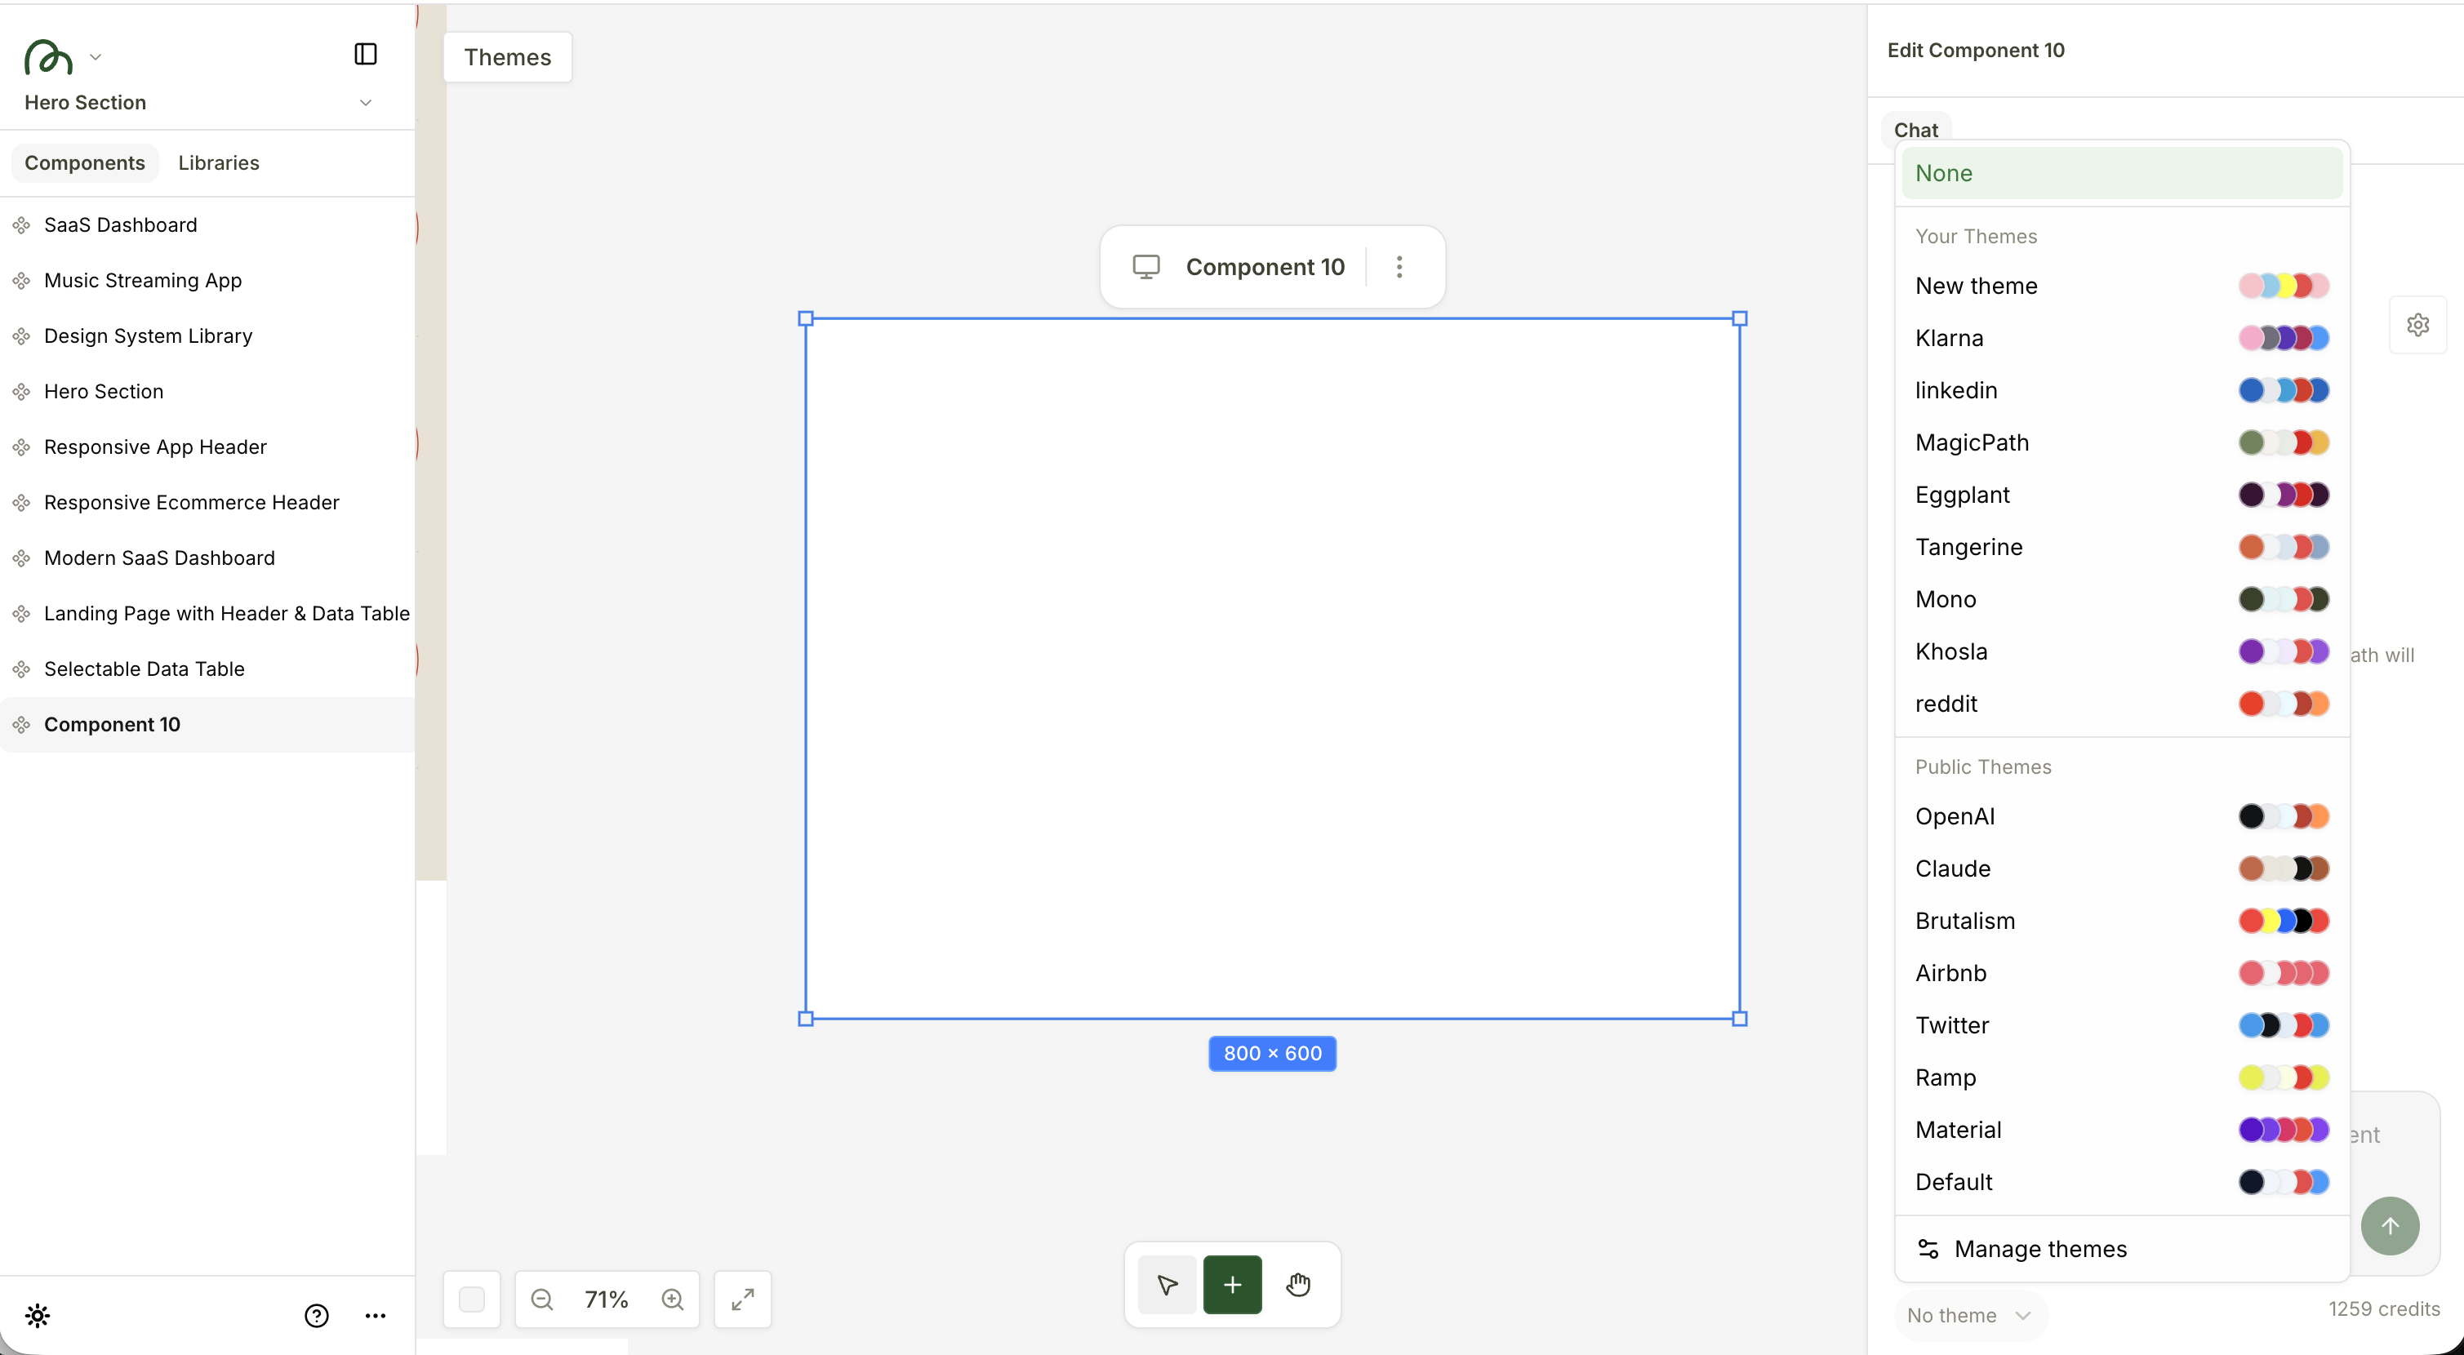Zoom in using the magnifier plus icon
The width and height of the screenshot is (2464, 1355).
[x=673, y=1299]
